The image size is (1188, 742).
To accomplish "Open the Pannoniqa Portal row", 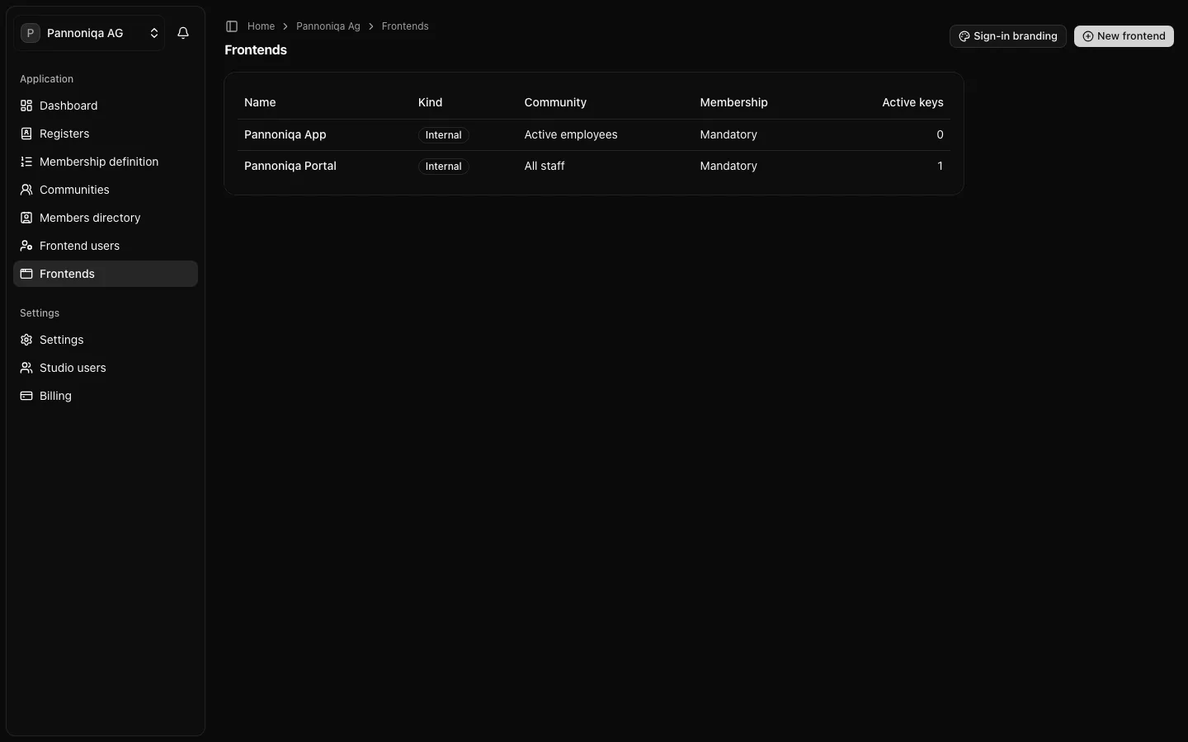I will tap(594, 166).
